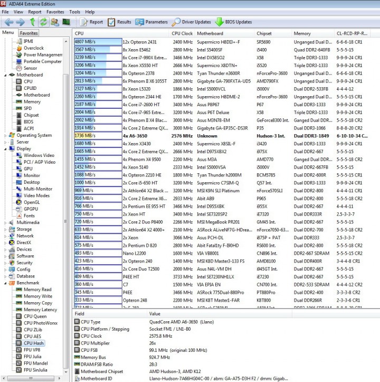The width and height of the screenshot is (380, 382).
Task: Sort by CL-RCD-RP-R column header
Action: (x=352, y=33)
